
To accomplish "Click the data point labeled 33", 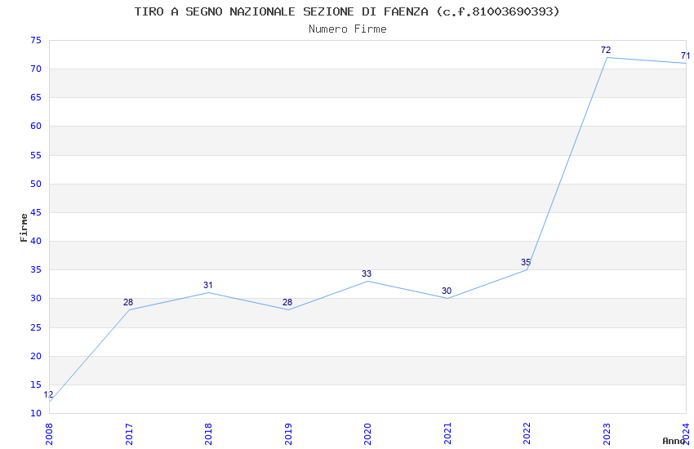I will 367,281.
